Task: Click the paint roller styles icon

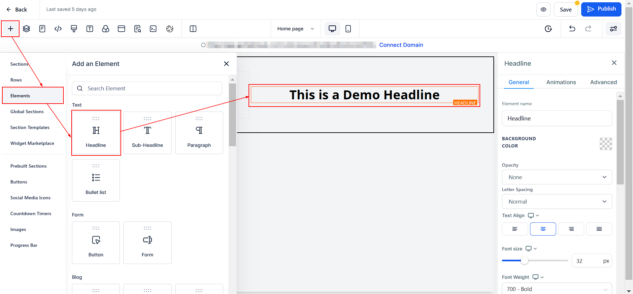Action: (x=74, y=29)
